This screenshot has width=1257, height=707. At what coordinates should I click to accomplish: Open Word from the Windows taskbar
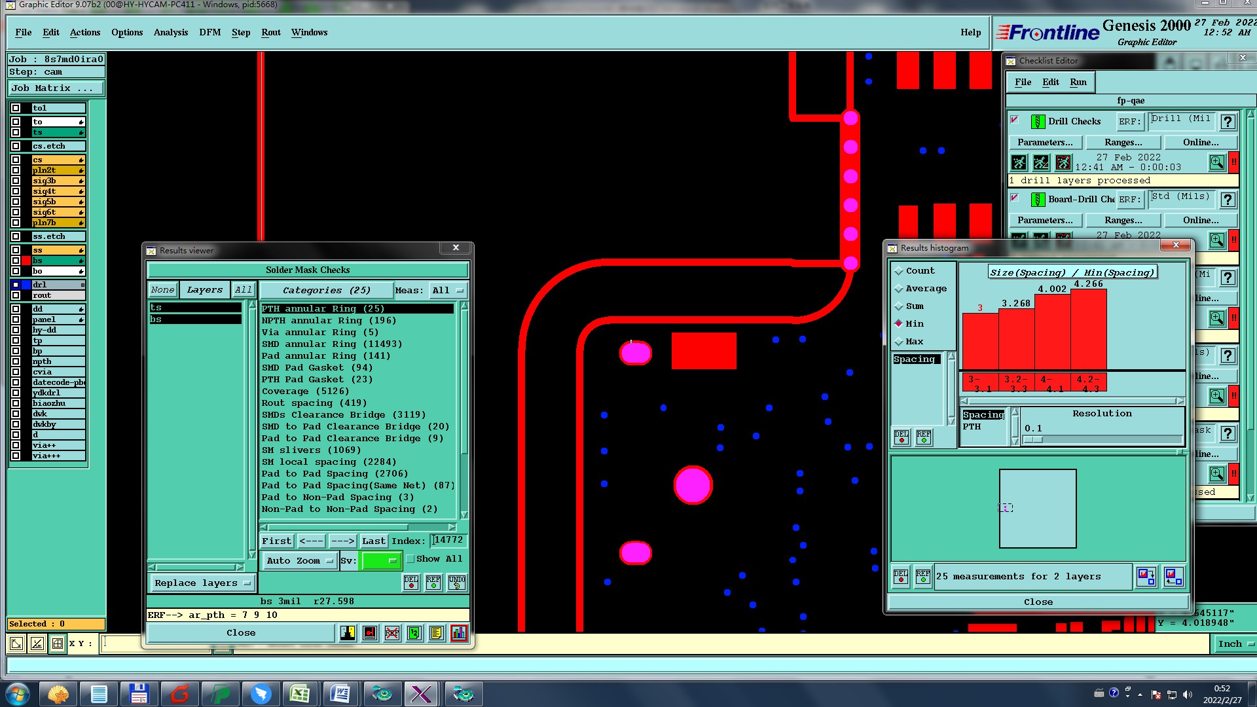[340, 694]
